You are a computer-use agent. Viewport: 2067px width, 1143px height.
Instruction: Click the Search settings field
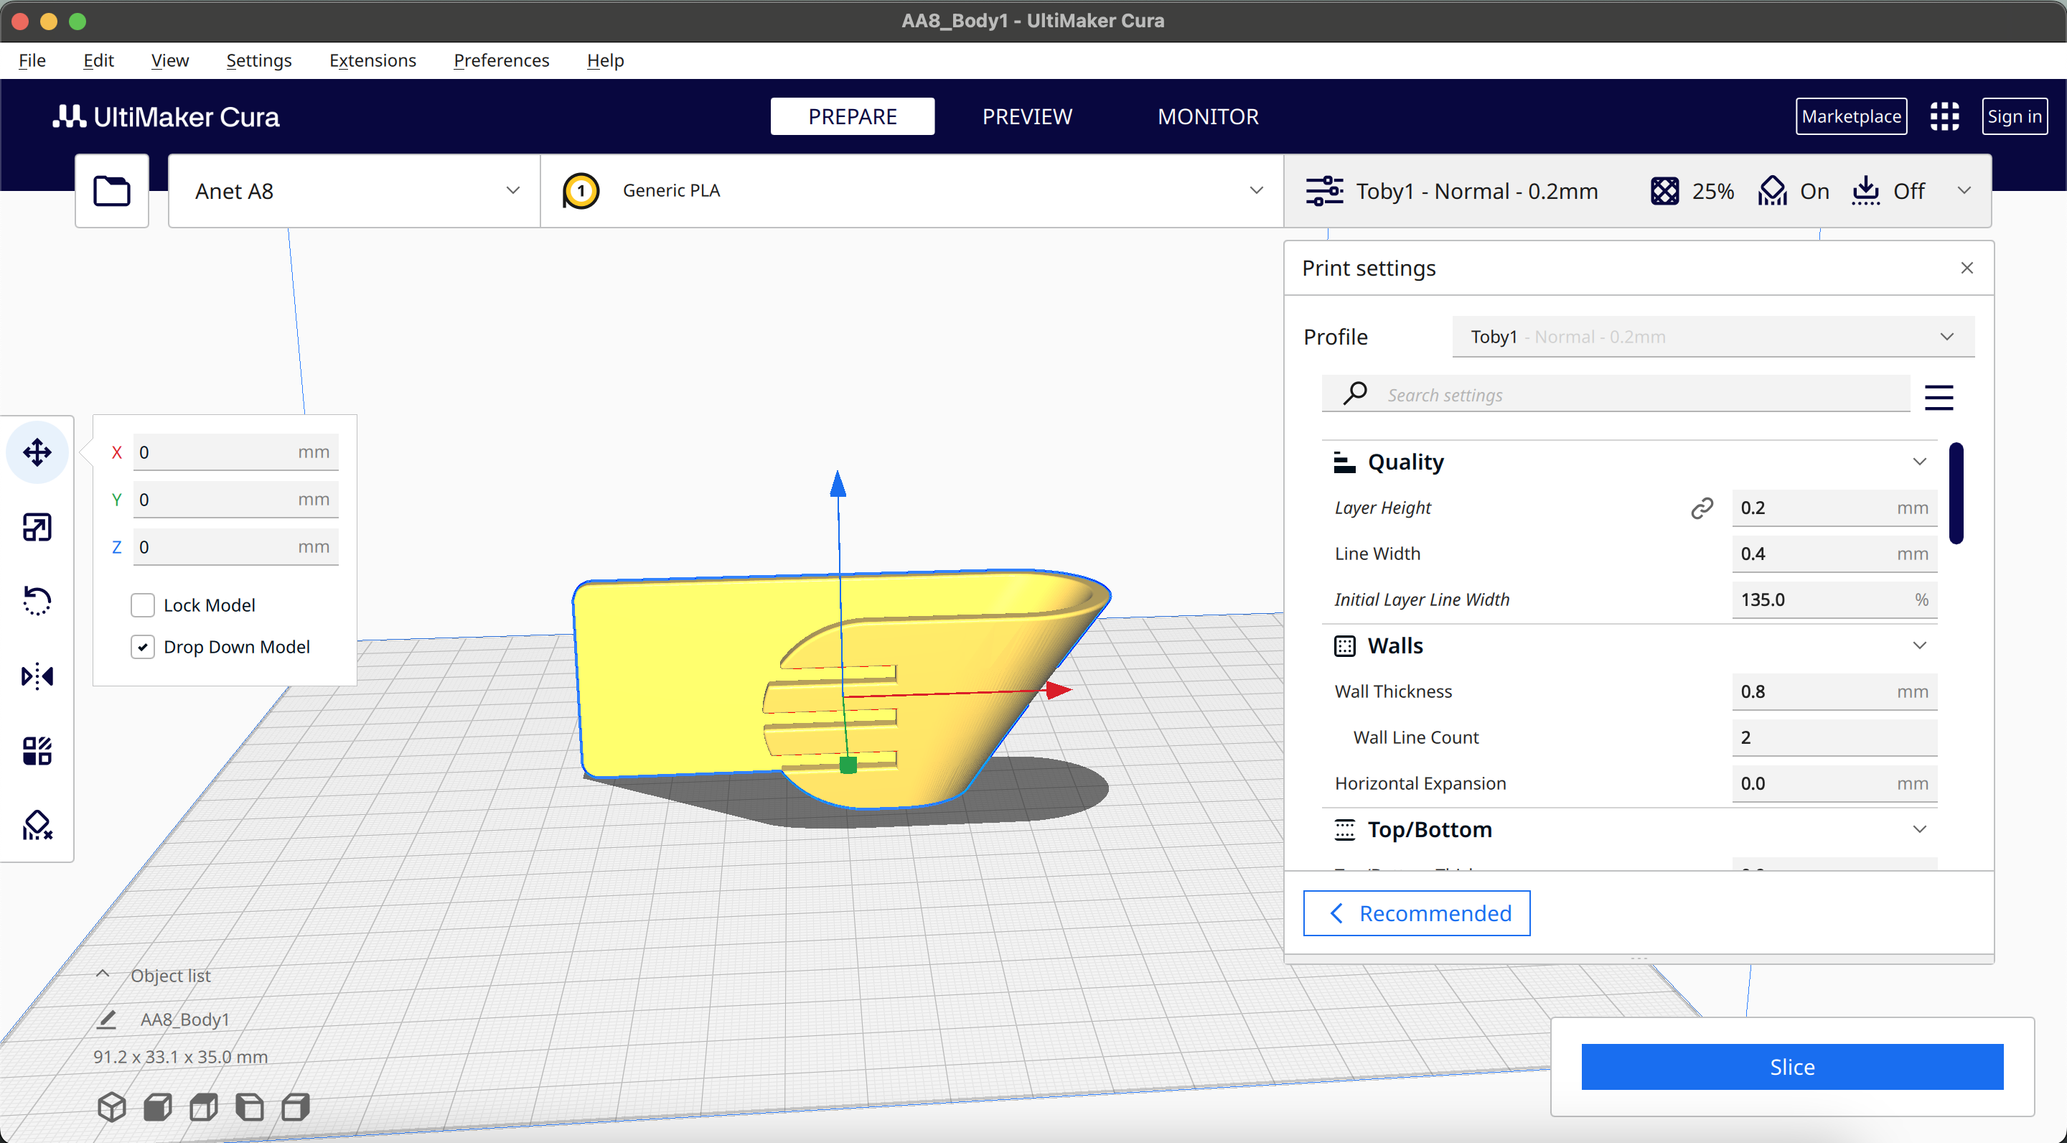click(x=1616, y=394)
